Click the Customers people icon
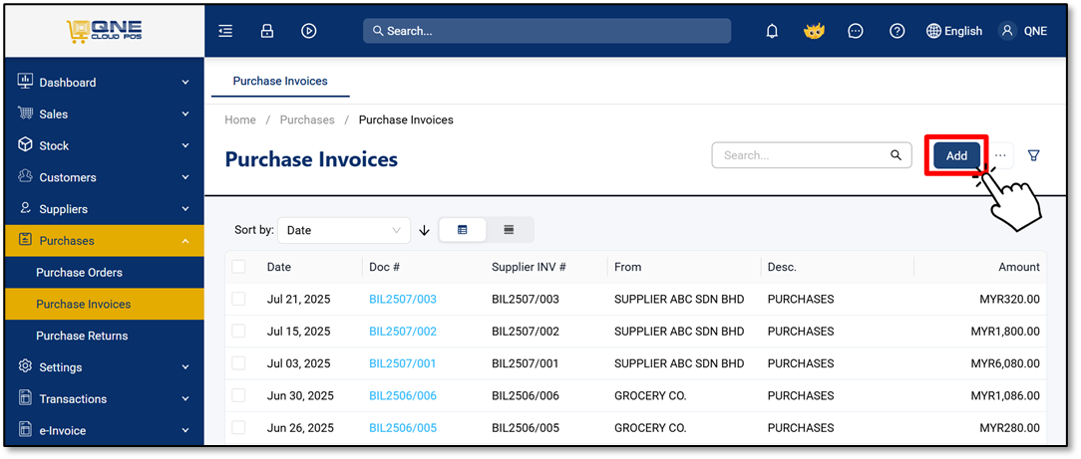Viewport: 1081px width, 459px height. [x=25, y=176]
